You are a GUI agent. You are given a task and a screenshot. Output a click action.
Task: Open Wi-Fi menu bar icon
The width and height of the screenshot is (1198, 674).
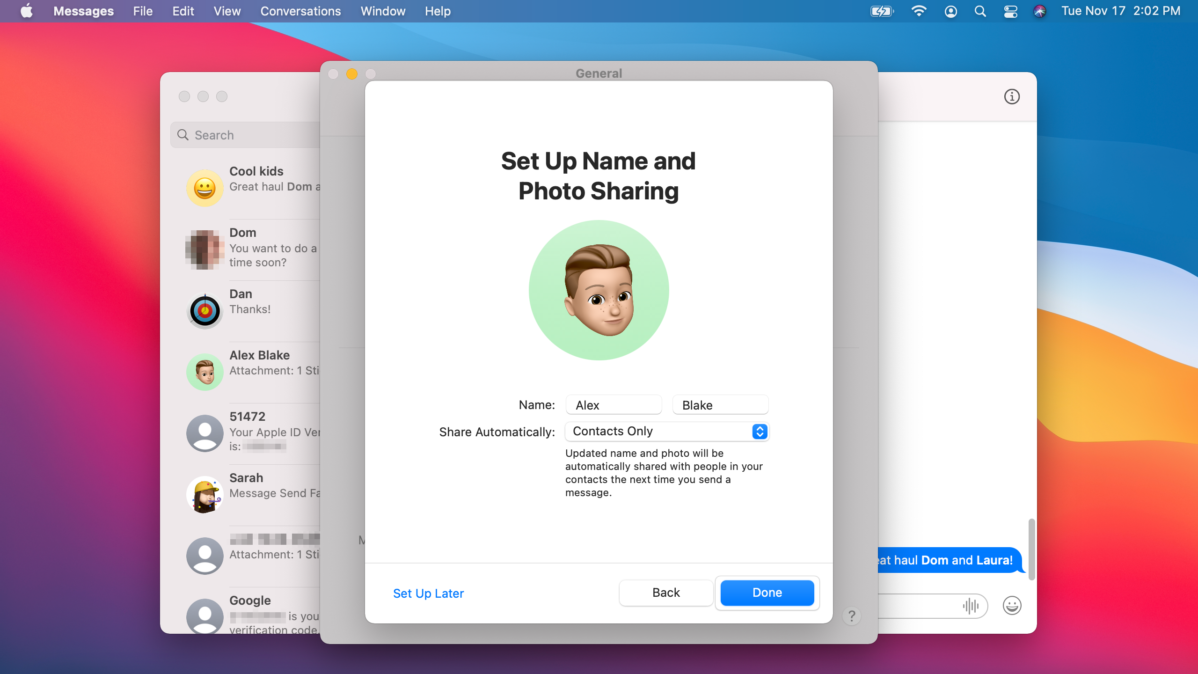pyautogui.click(x=919, y=11)
